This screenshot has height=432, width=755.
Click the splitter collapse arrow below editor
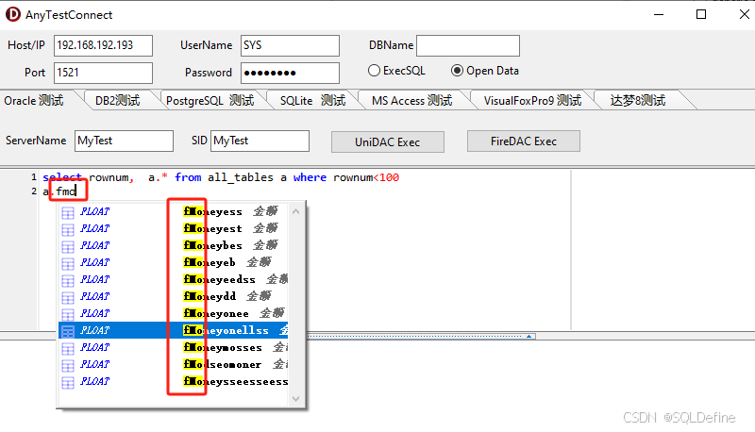528,337
